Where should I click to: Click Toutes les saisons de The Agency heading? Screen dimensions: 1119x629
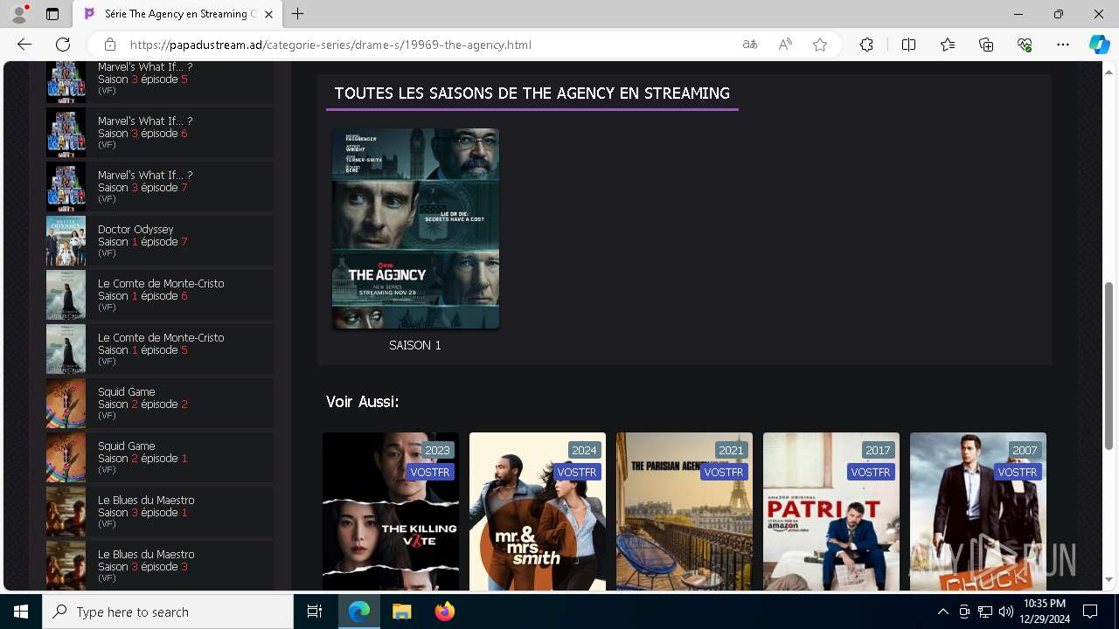click(x=532, y=93)
